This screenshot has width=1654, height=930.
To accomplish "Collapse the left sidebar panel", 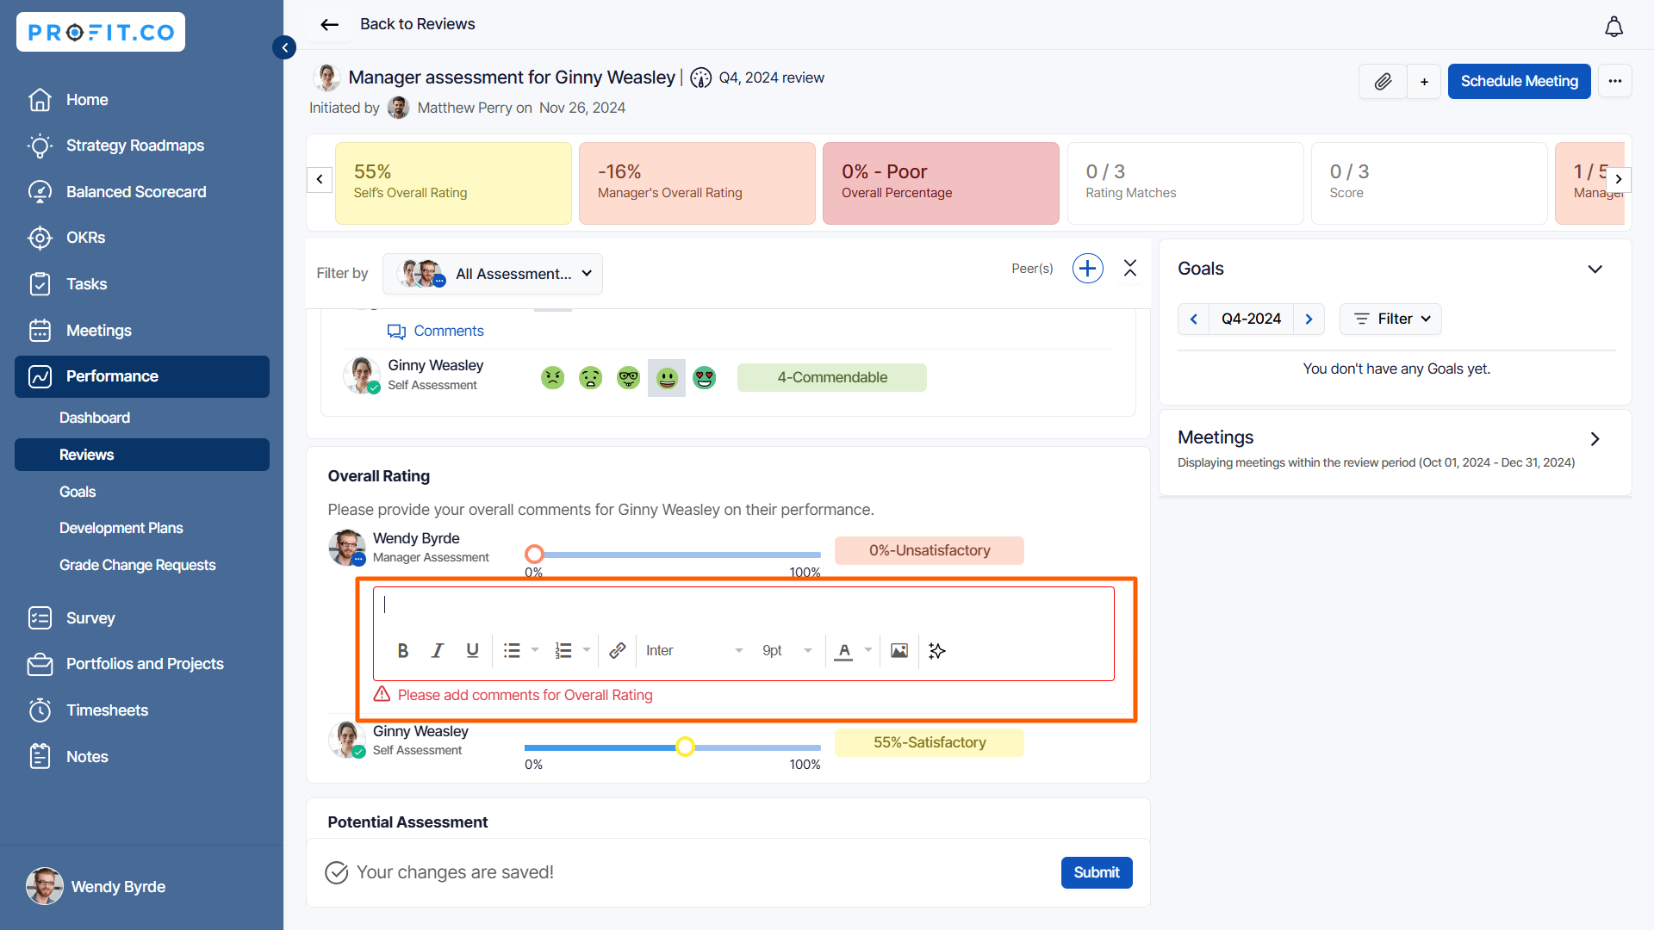I will click(x=284, y=47).
